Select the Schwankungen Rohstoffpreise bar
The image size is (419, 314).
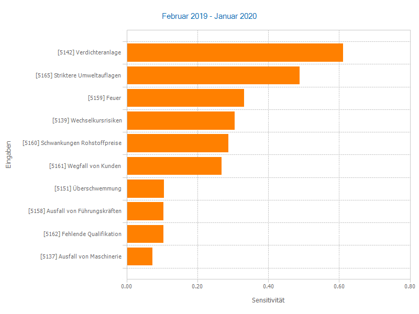click(178, 143)
